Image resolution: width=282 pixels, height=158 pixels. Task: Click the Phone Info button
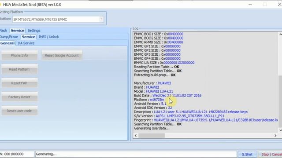pyautogui.click(x=19, y=55)
